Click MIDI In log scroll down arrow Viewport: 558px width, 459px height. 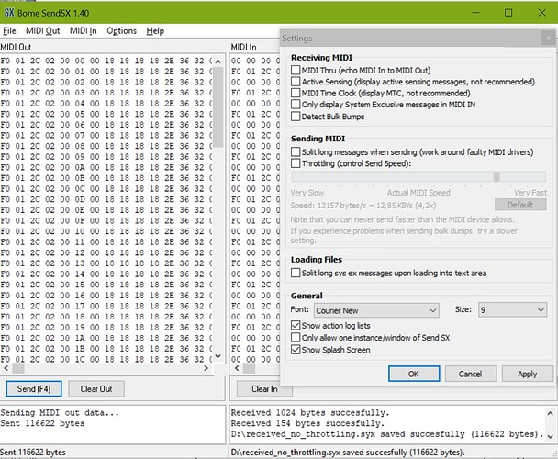(x=550, y=436)
